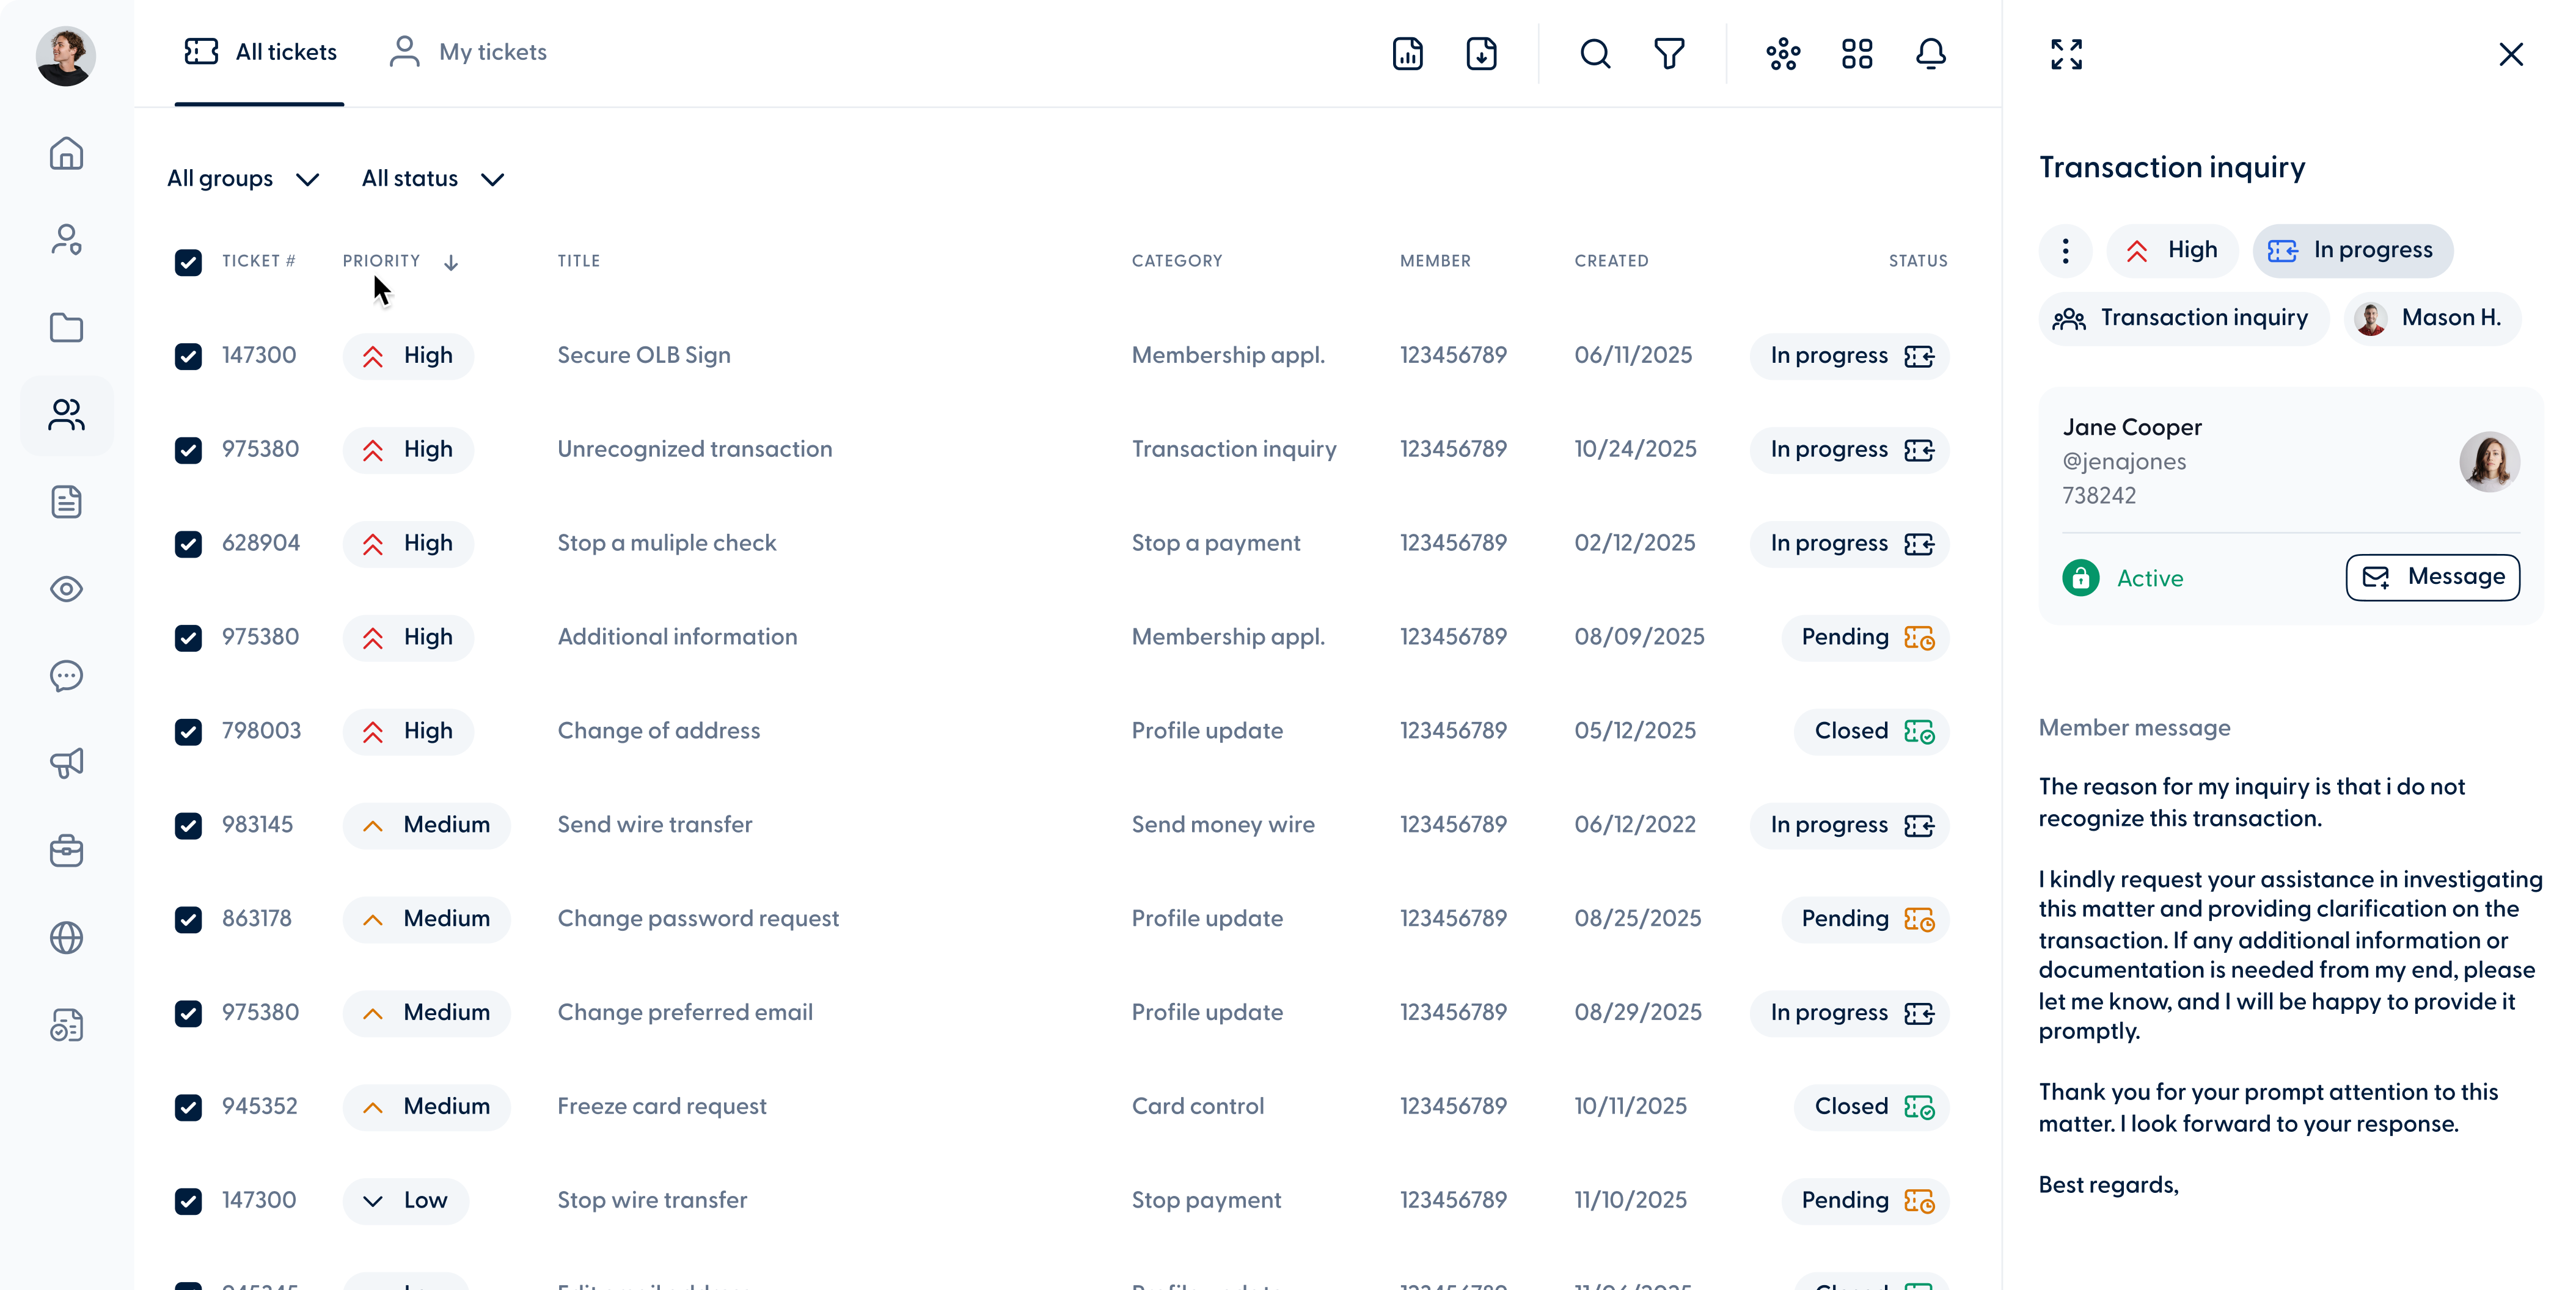Open Low priority chip on Stop wire transfer
This screenshot has height=1290, width=2576.
(x=405, y=1201)
